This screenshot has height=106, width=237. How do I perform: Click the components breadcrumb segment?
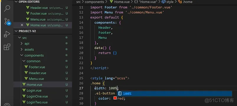click(94, 2)
